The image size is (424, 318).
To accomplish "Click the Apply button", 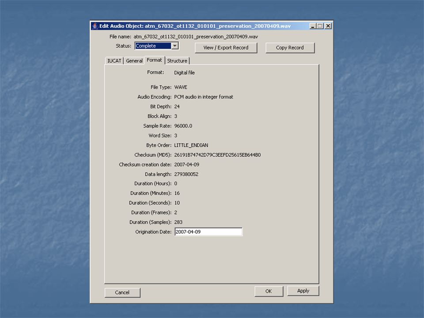I will 303,291.
